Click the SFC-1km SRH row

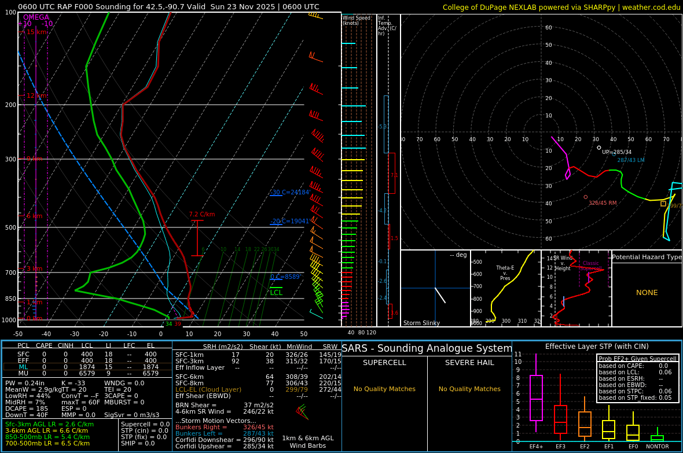pos(258,355)
